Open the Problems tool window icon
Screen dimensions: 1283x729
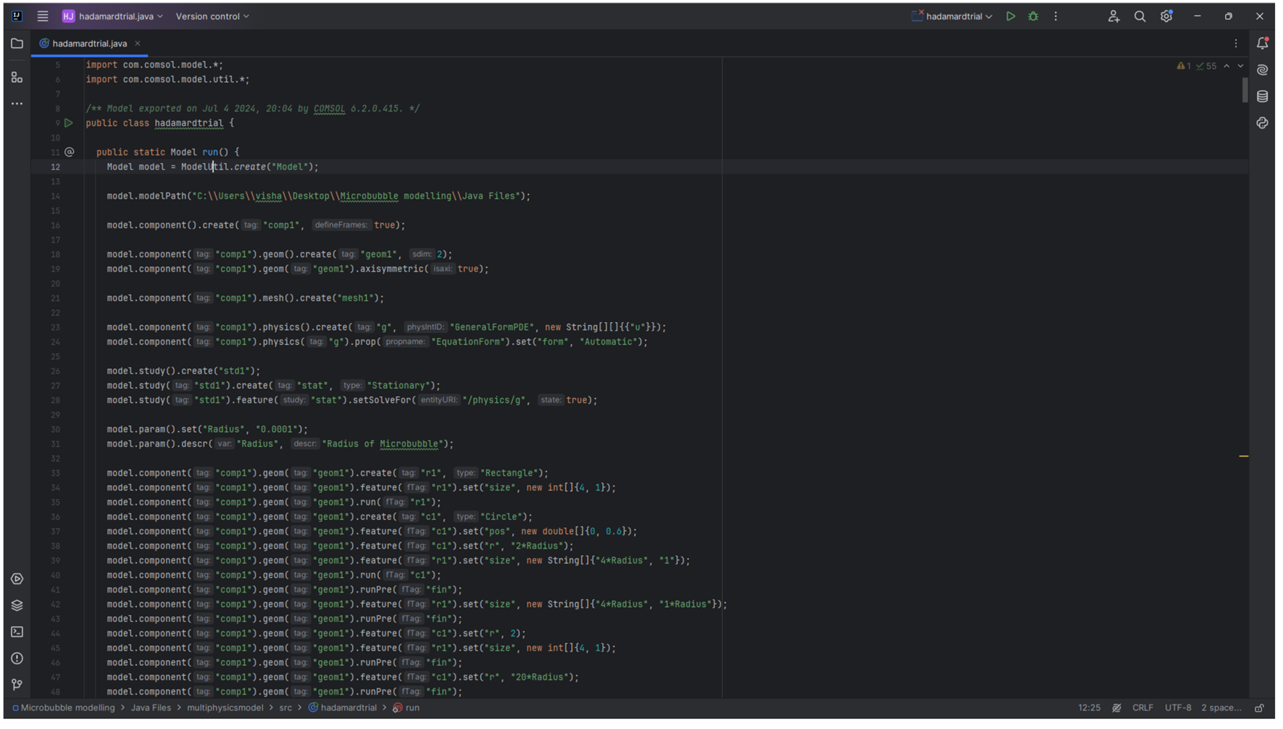17,658
